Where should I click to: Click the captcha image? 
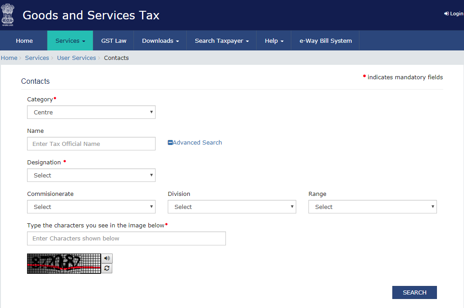(x=64, y=263)
